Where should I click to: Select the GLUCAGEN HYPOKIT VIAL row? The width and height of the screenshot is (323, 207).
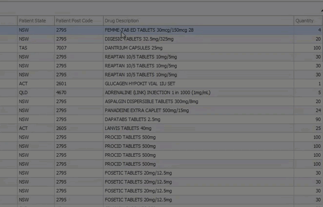(161, 83)
